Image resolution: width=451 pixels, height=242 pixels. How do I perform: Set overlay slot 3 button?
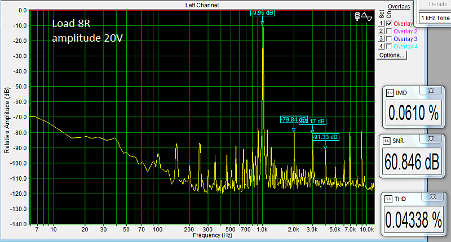coord(381,39)
